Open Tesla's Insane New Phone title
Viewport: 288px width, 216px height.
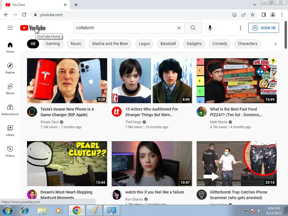tap(67, 112)
